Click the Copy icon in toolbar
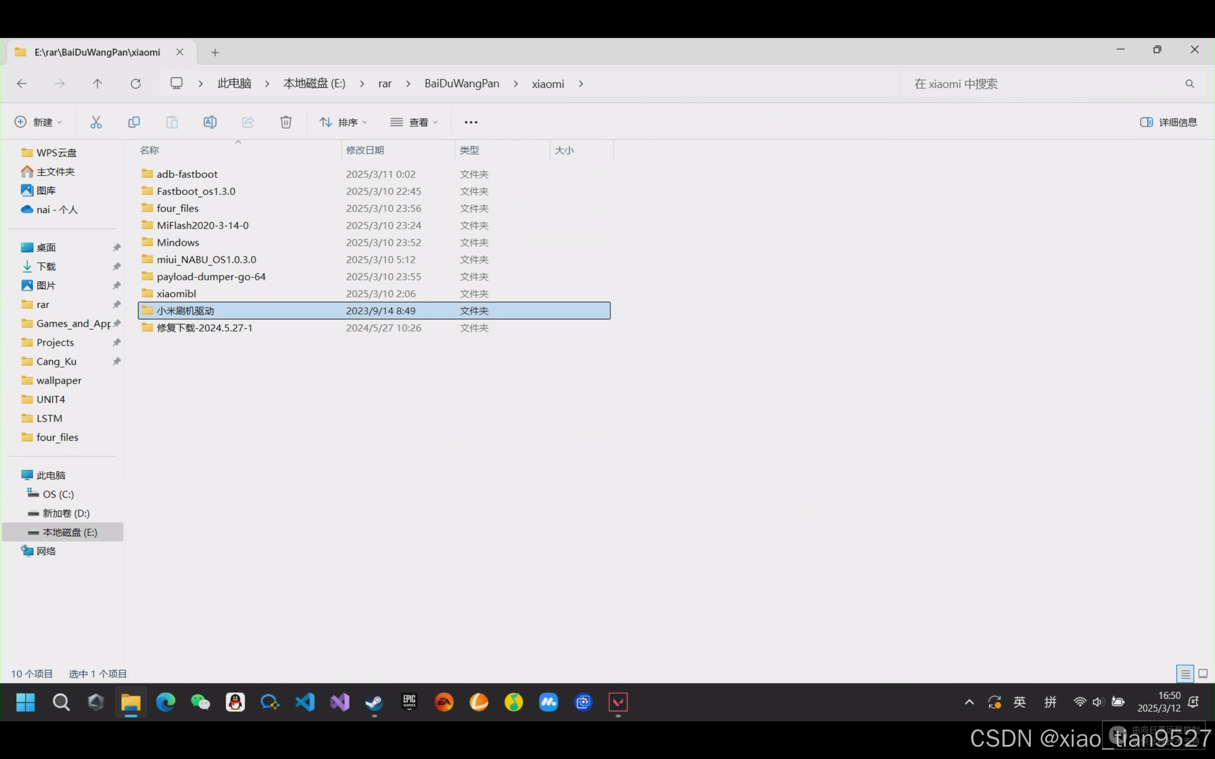Screen dimensions: 1215x759 tap(134, 122)
